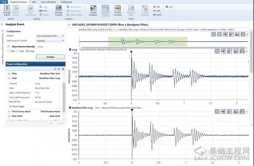Open the Auto Call Home tab
The height and width of the screenshot is (166, 254).
click(48, 2)
